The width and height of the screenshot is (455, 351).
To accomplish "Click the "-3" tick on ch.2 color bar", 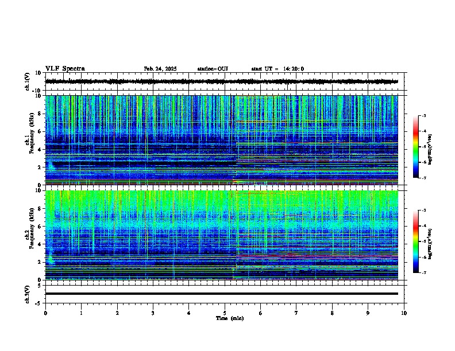I will tap(423, 210).
